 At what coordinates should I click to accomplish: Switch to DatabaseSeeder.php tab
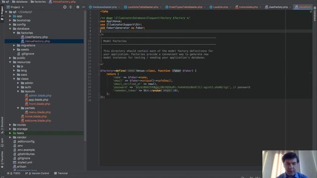click(105, 7)
